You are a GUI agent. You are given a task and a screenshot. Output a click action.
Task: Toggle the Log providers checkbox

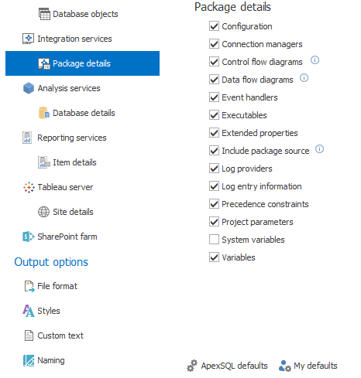pyautogui.click(x=214, y=169)
